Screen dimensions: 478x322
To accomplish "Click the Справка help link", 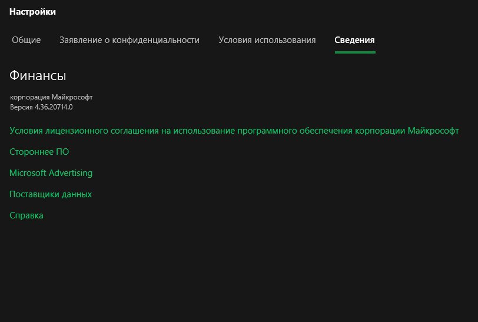I will click(26, 215).
